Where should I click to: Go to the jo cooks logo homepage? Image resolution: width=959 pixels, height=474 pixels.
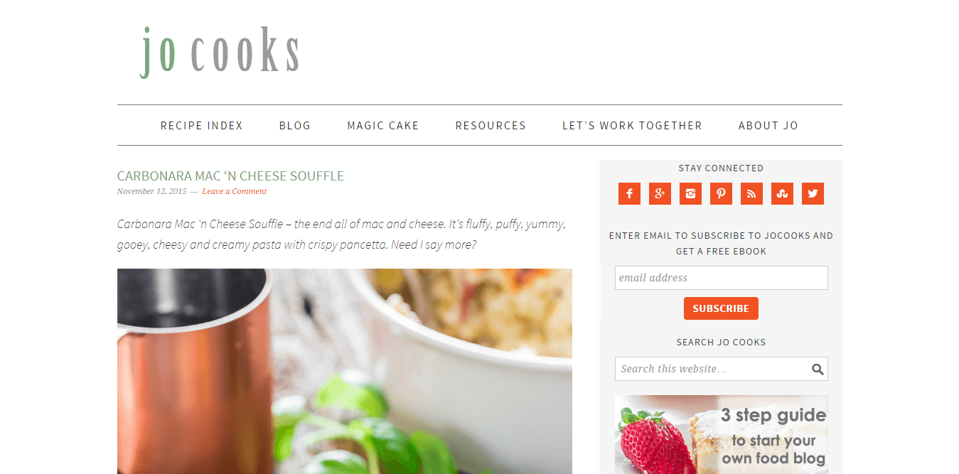(x=220, y=52)
